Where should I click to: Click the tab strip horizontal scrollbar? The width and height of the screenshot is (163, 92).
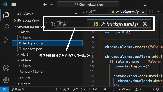(x=117, y=14)
